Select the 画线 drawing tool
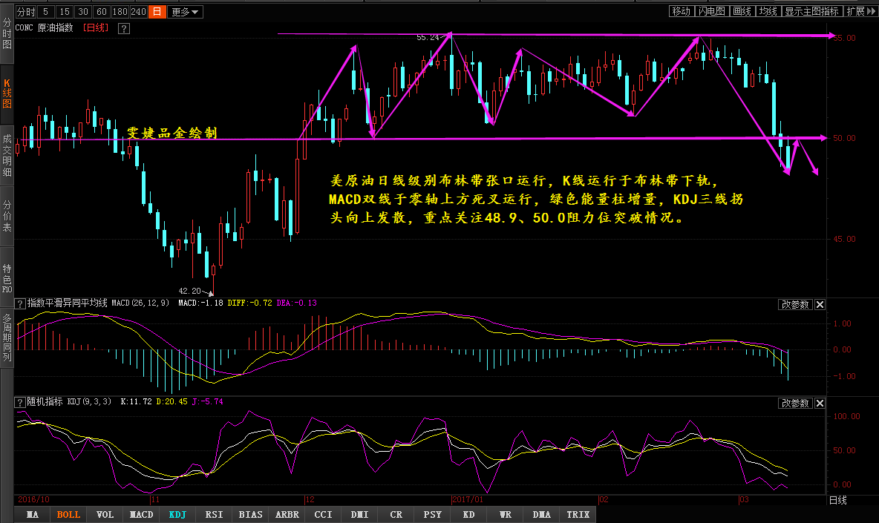879x523 pixels. point(742,11)
